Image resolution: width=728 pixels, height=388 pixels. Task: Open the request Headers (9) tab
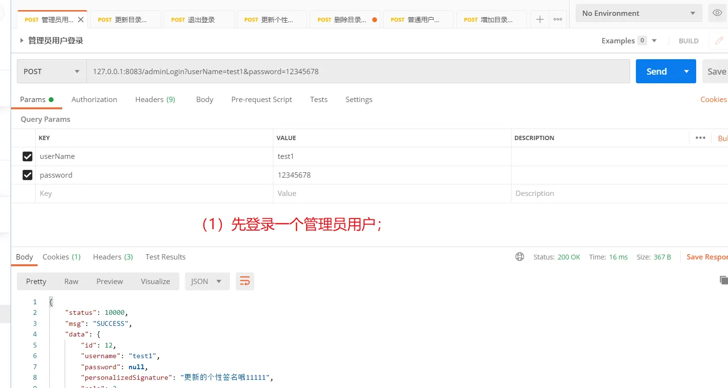point(155,100)
